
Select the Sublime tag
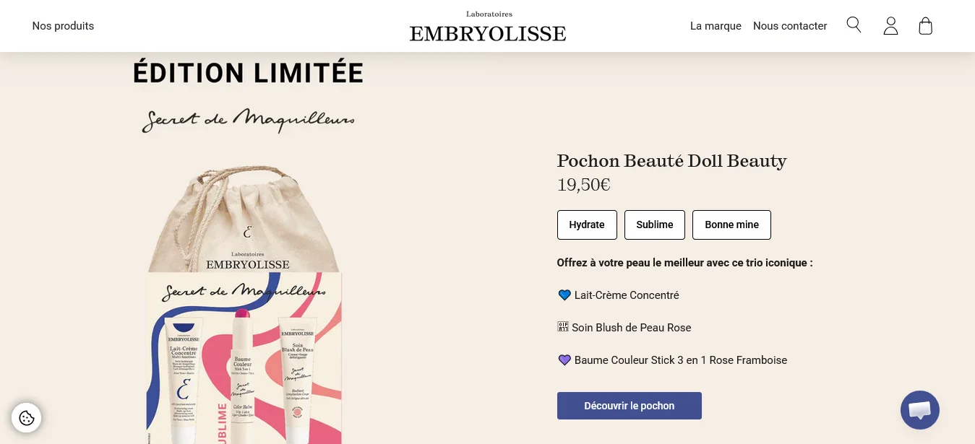point(654,225)
